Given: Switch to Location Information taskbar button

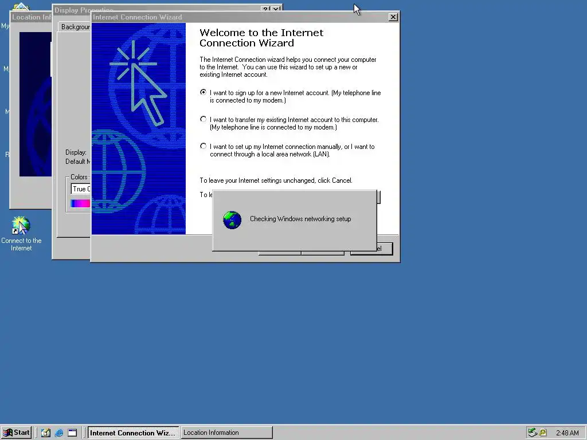Looking at the screenshot, I should [227, 433].
